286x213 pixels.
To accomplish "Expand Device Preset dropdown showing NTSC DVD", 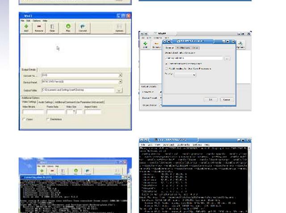I will (120, 82).
